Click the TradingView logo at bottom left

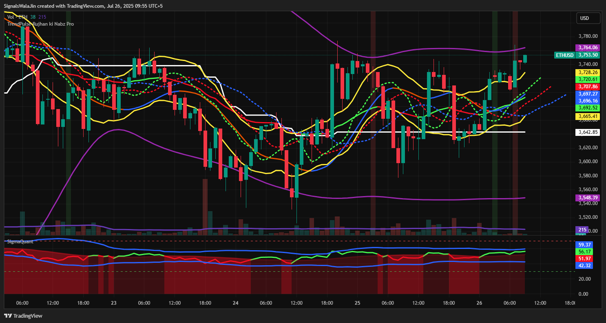pyautogui.click(x=23, y=316)
